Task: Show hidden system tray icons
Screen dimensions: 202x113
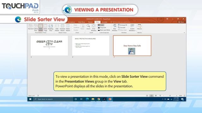Action: 163,99
